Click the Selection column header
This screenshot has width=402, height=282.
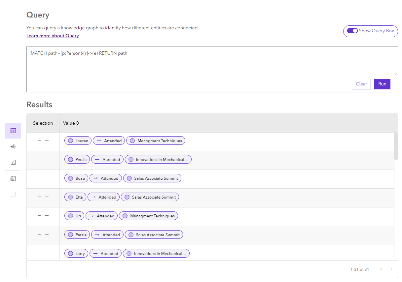(43, 123)
